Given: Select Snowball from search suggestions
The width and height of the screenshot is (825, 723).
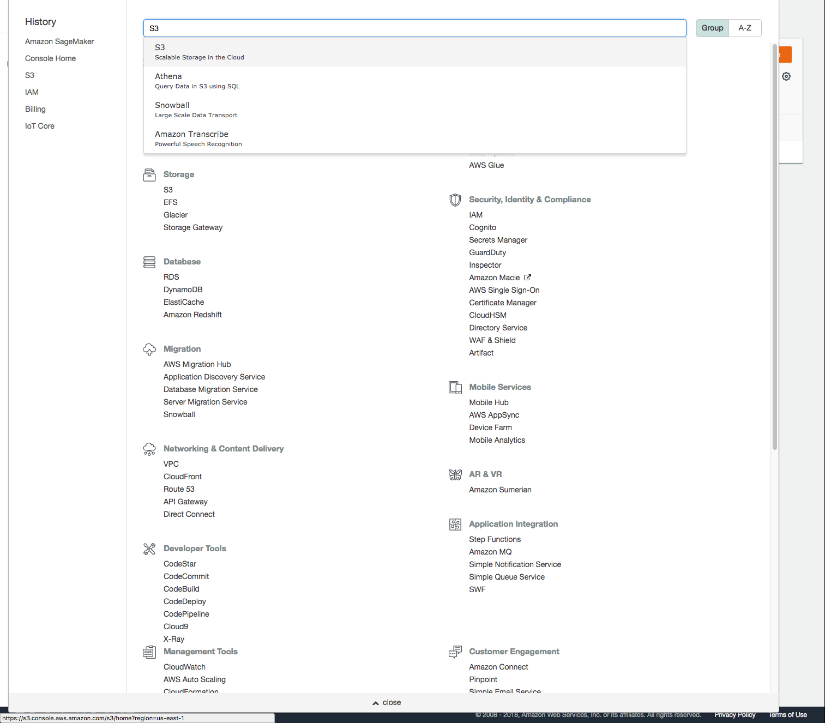Looking at the screenshot, I should [414, 110].
